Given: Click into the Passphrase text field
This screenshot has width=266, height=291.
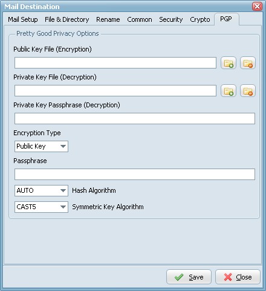Looking at the screenshot, I should click(x=135, y=174).
